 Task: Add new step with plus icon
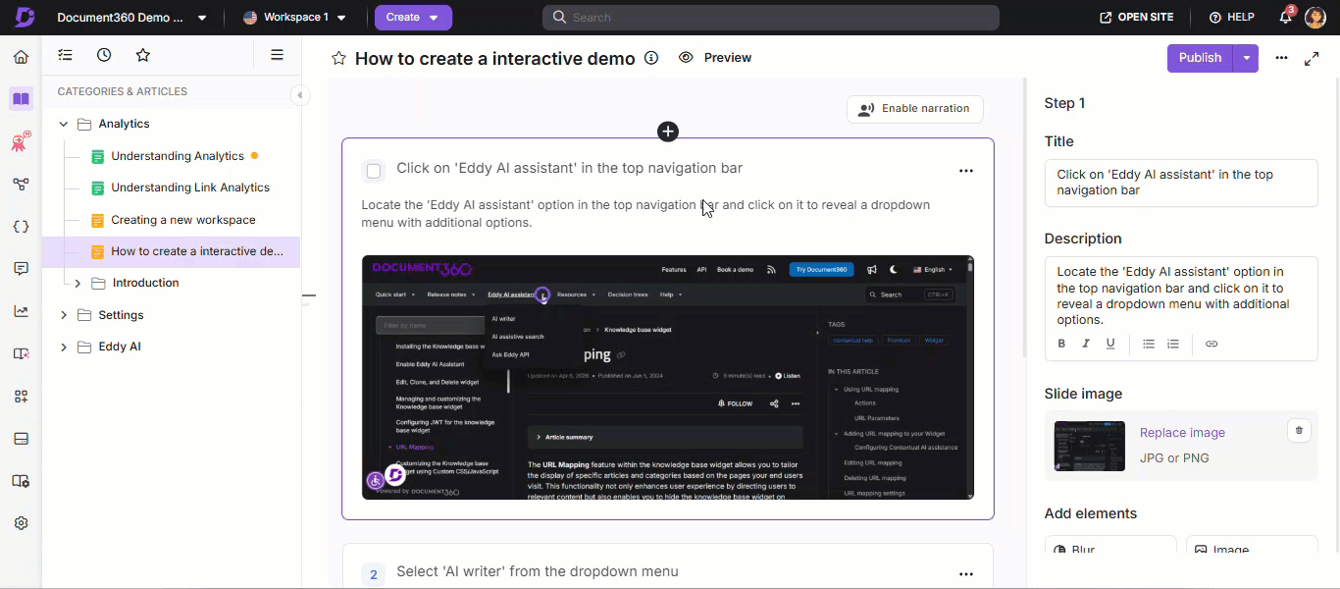tap(668, 132)
